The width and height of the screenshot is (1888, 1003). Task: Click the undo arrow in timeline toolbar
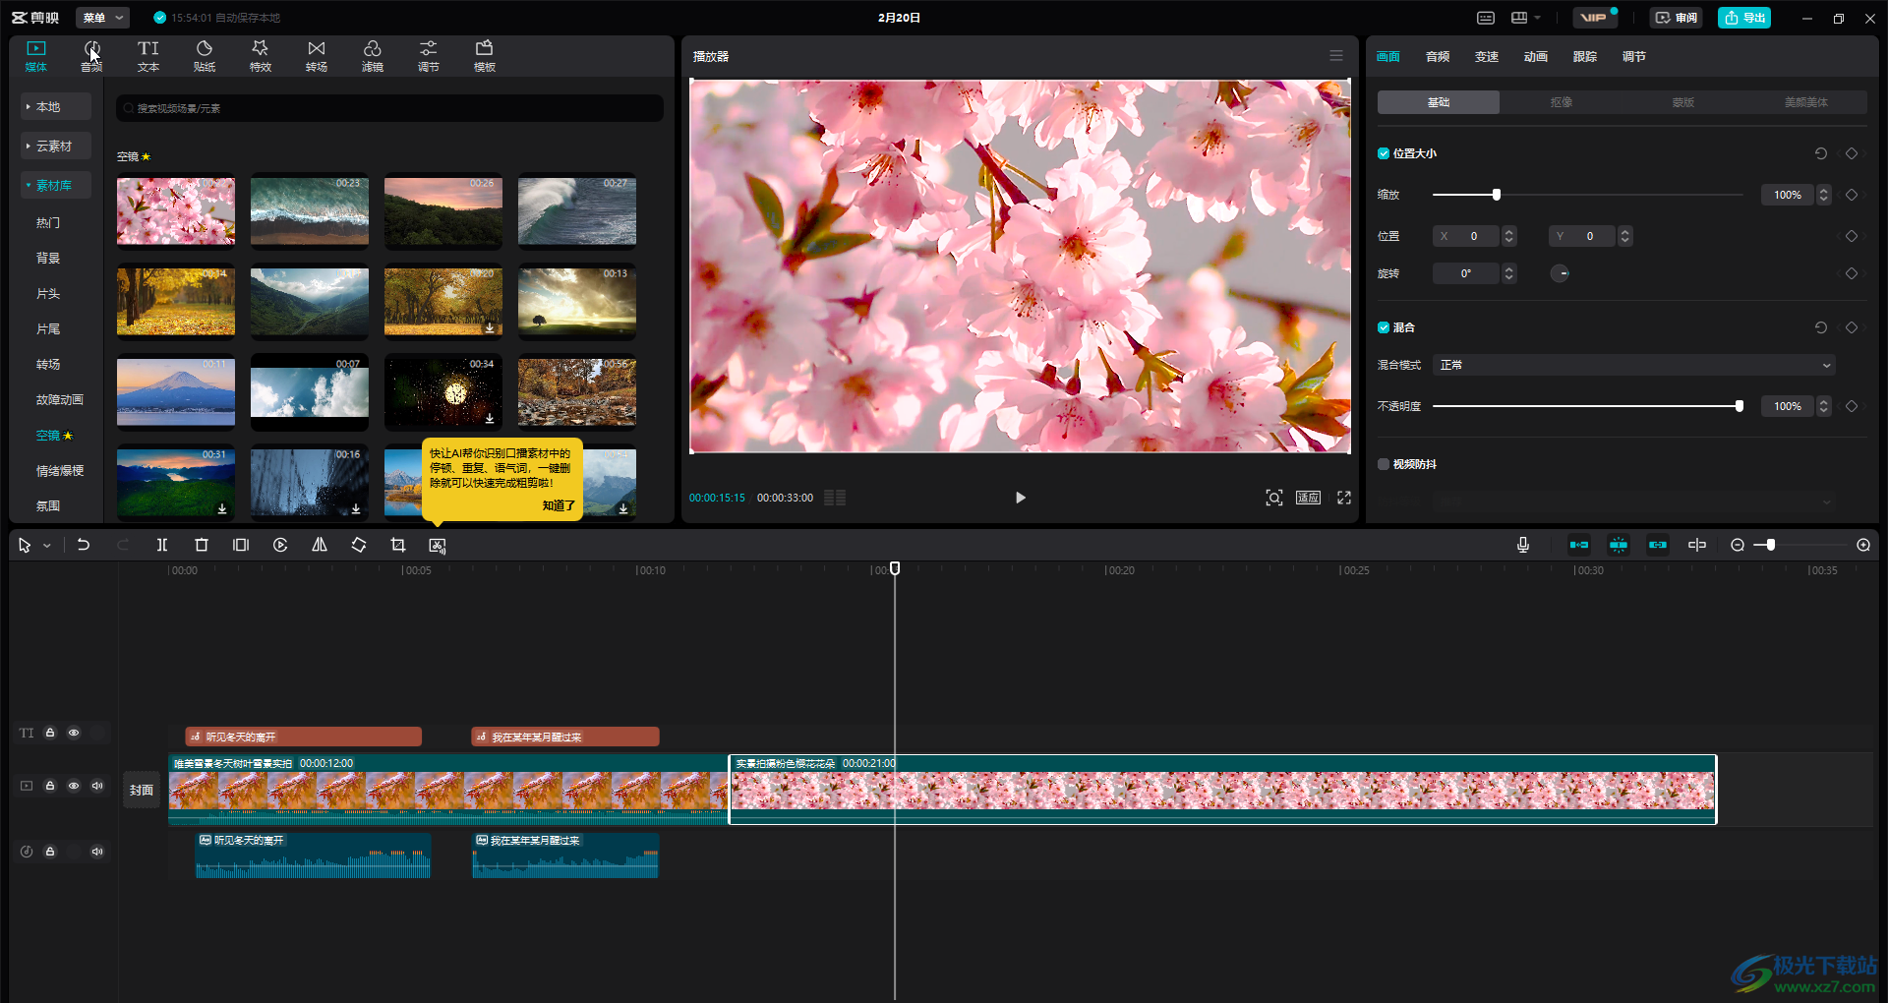point(84,545)
